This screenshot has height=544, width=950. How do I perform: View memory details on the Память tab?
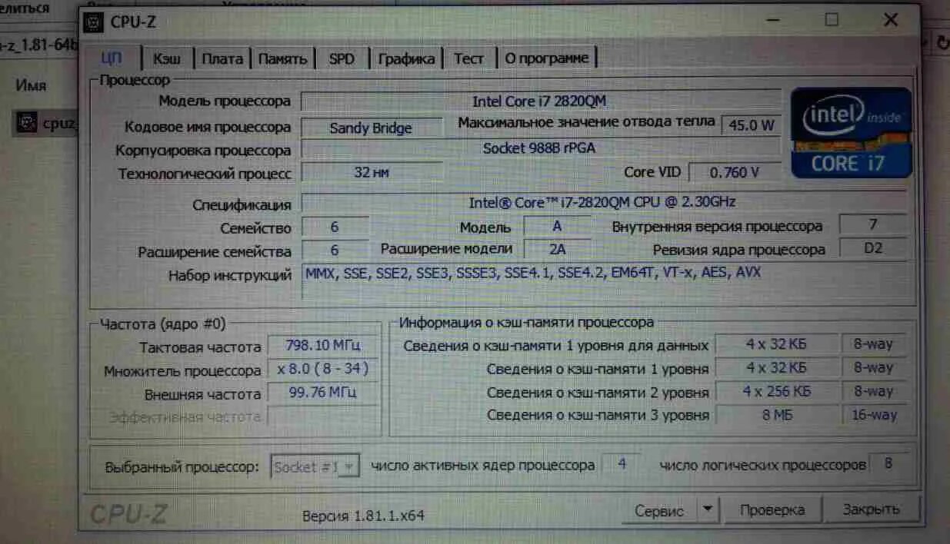coord(284,57)
